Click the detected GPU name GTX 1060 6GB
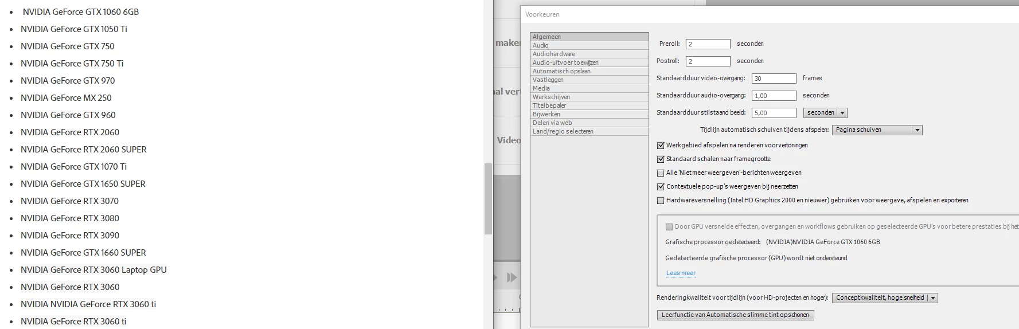 (823, 242)
